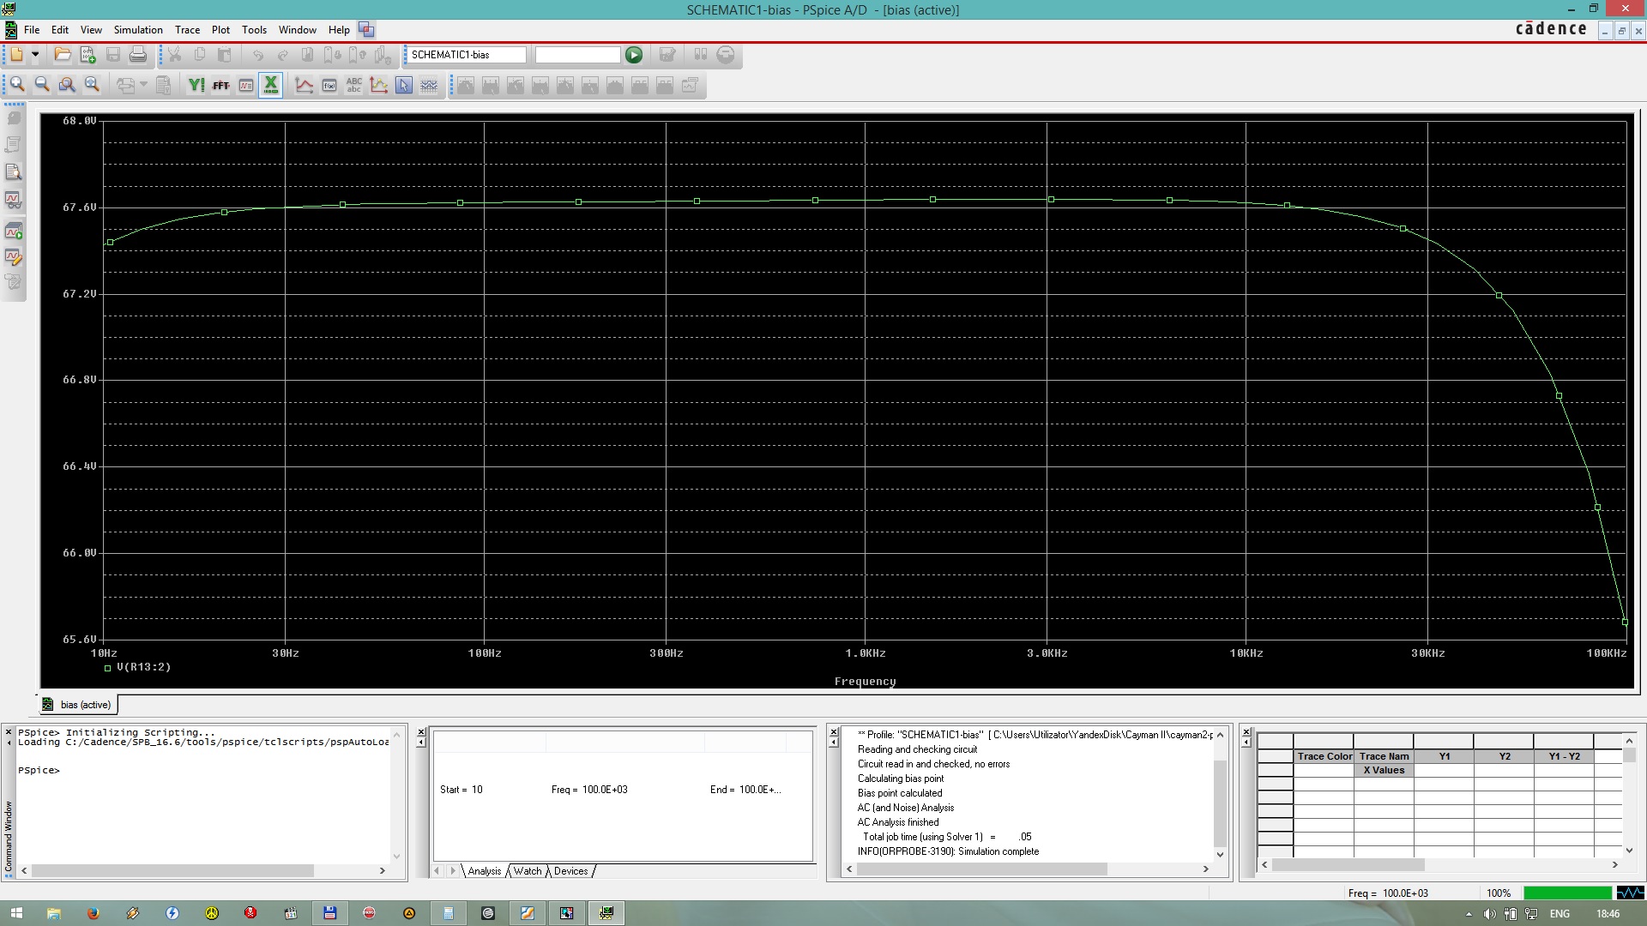Click the Print icon
This screenshot has width=1647, height=926.
[x=138, y=55]
